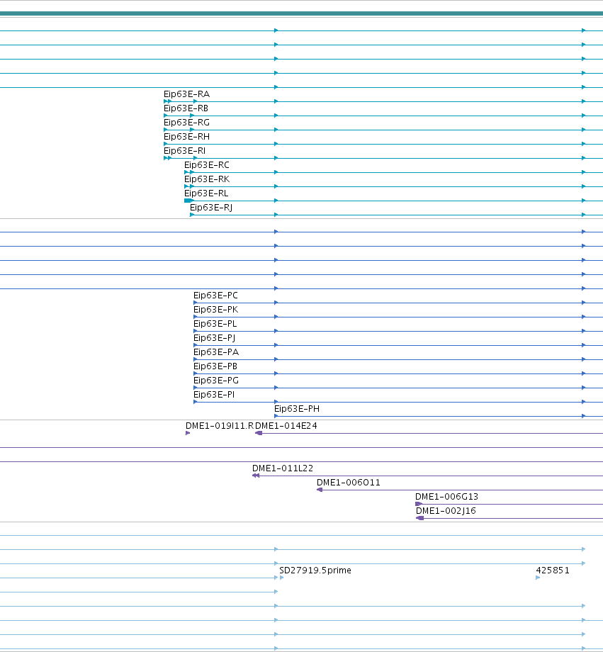Select the Eip63E-RH transcript label

187,136
